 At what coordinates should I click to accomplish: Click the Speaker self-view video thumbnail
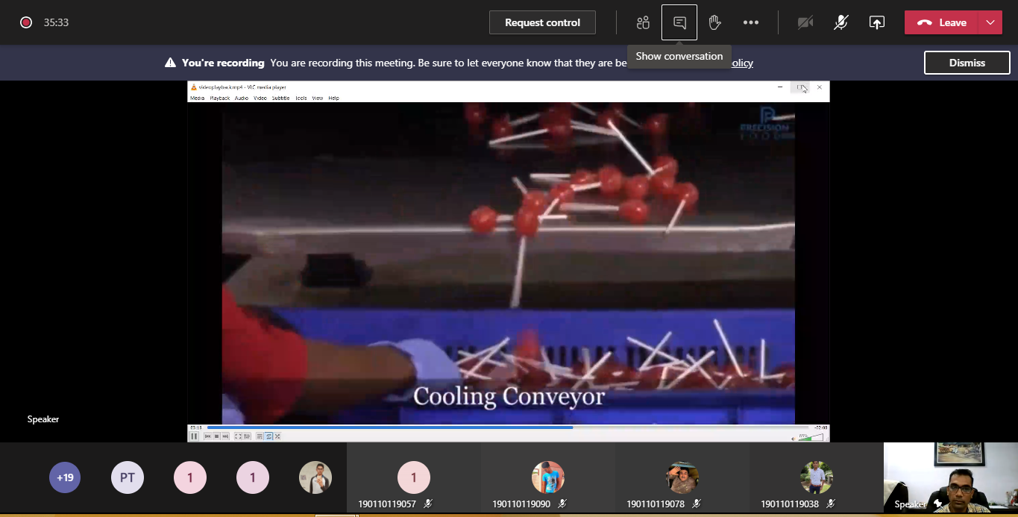point(951,477)
